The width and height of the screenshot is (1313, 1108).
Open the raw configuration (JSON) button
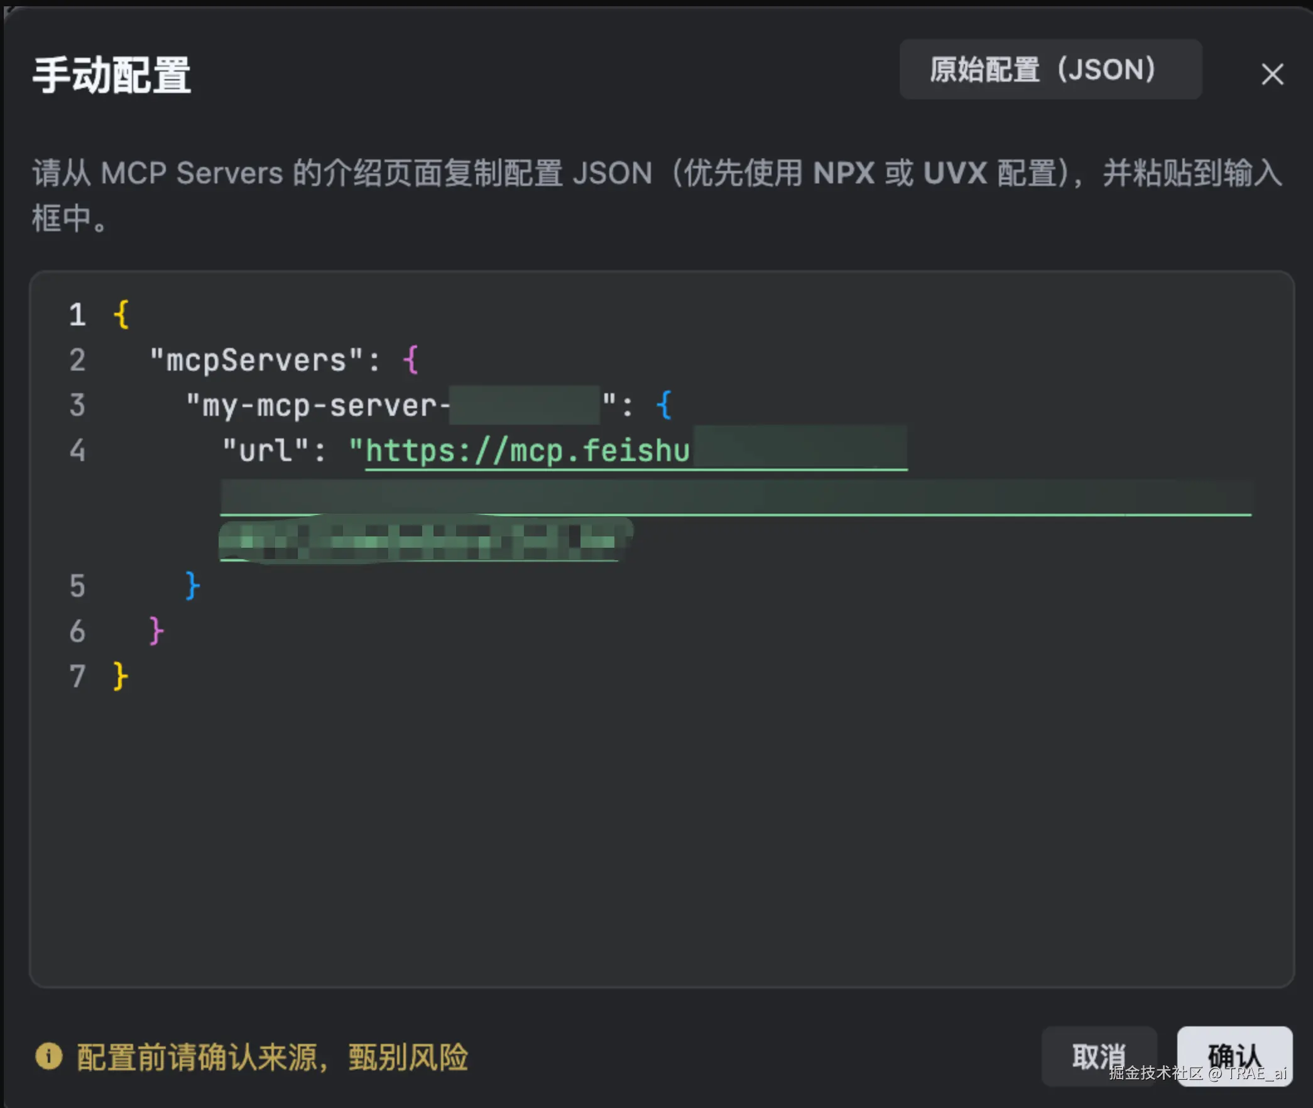tap(1050, 70)
